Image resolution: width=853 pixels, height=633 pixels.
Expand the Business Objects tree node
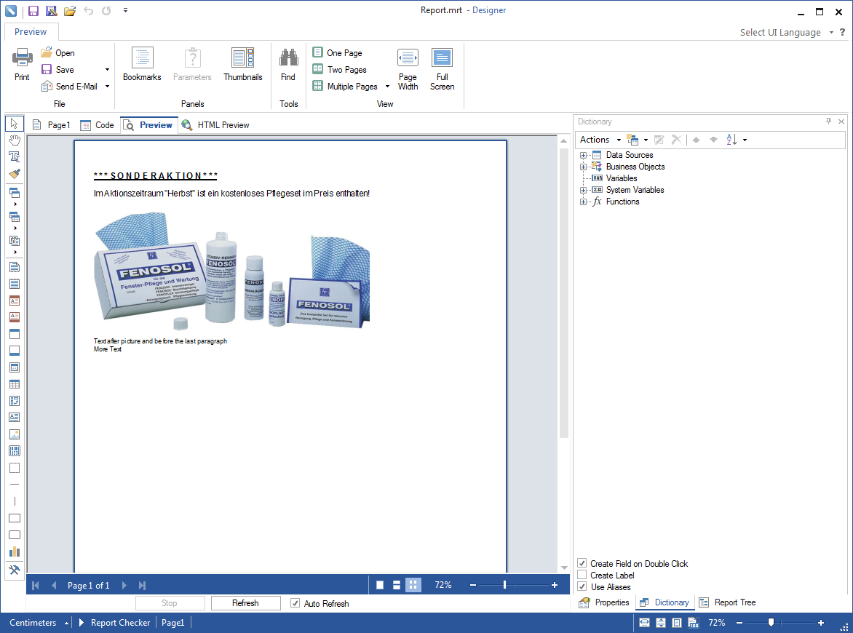click(583, 167)
